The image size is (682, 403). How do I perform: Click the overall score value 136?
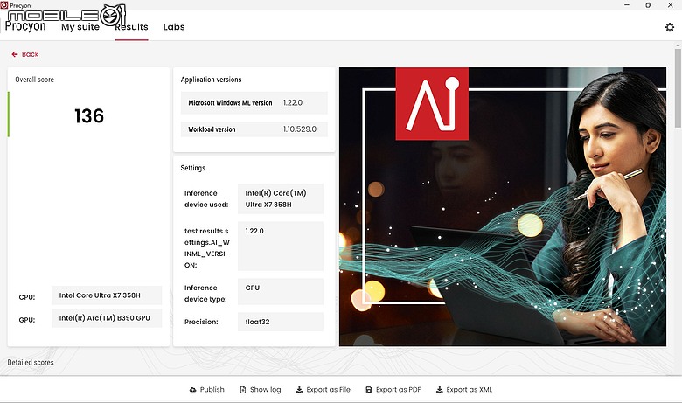89,116
